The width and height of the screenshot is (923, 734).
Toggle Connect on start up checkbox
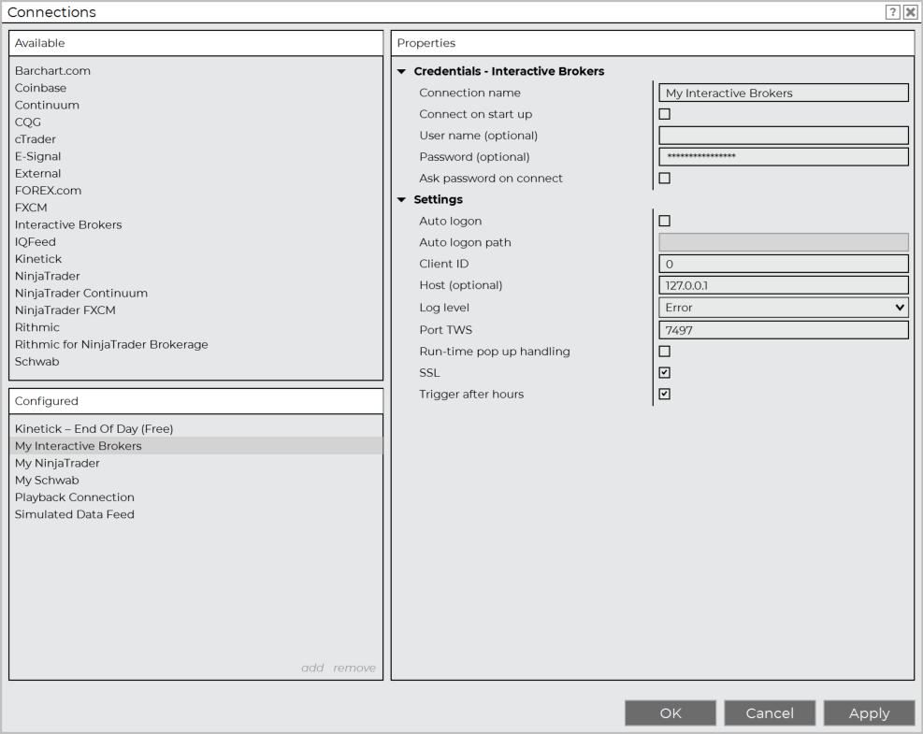[x=665, y=114]
